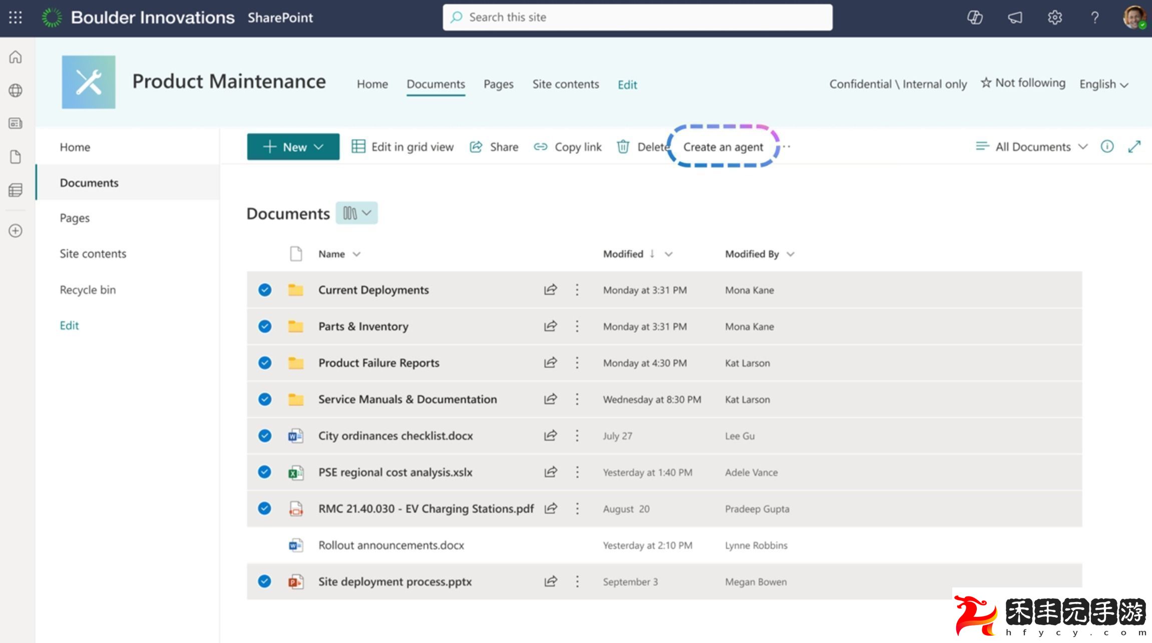Select Documents in left navigation
This screenshot has height=643, width=1152.
pos(128,183)
